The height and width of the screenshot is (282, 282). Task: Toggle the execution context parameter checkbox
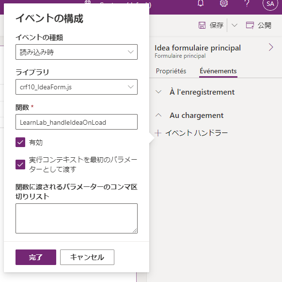coord(20,165)
